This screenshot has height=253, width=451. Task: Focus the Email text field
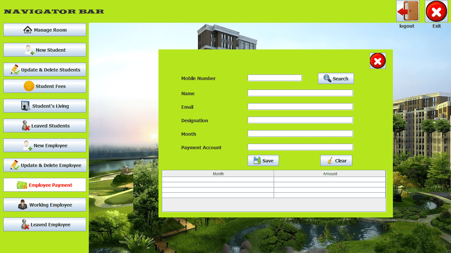[300, 106]
